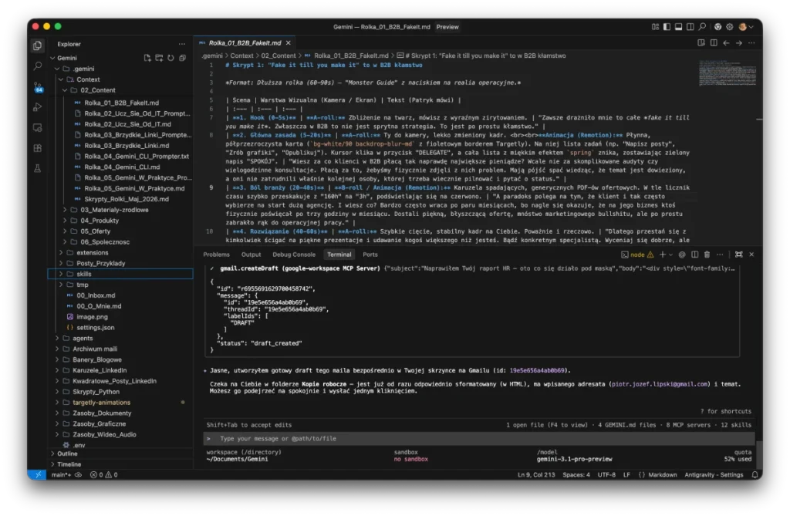Toggle secondary side bar visibility
This screenshot has width=790, height=516.
point(690,27)
